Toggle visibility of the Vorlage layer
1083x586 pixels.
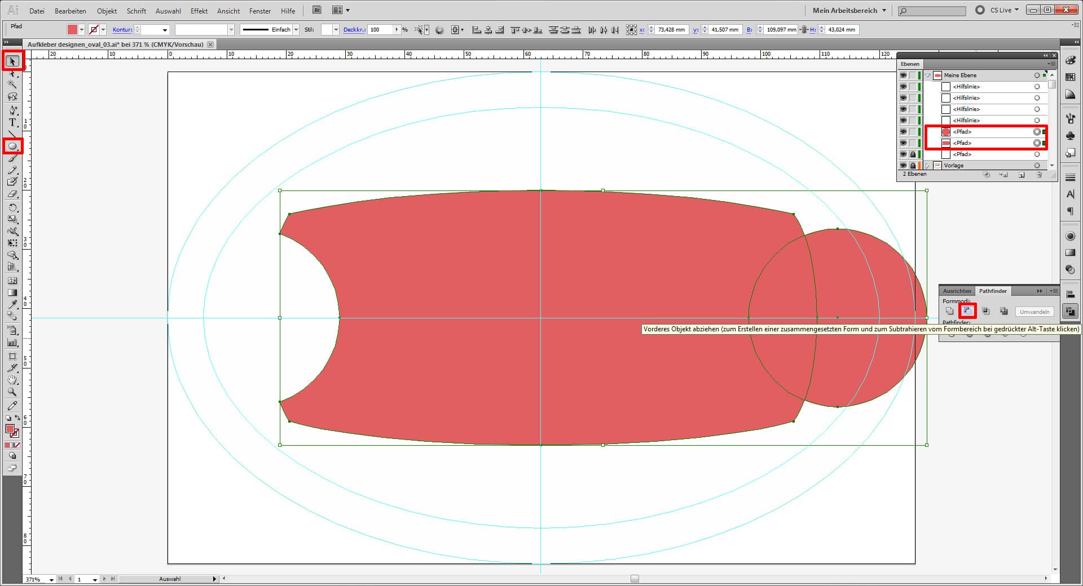point(903,166)
